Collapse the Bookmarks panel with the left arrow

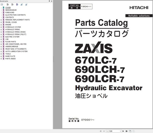(x=52, y=1)
